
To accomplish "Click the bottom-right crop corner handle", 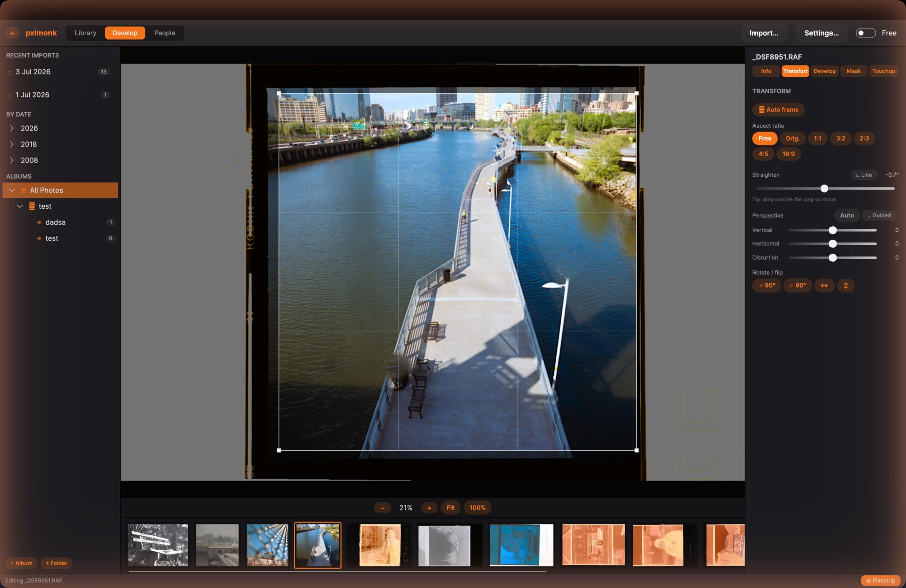I will coord(637,450).
